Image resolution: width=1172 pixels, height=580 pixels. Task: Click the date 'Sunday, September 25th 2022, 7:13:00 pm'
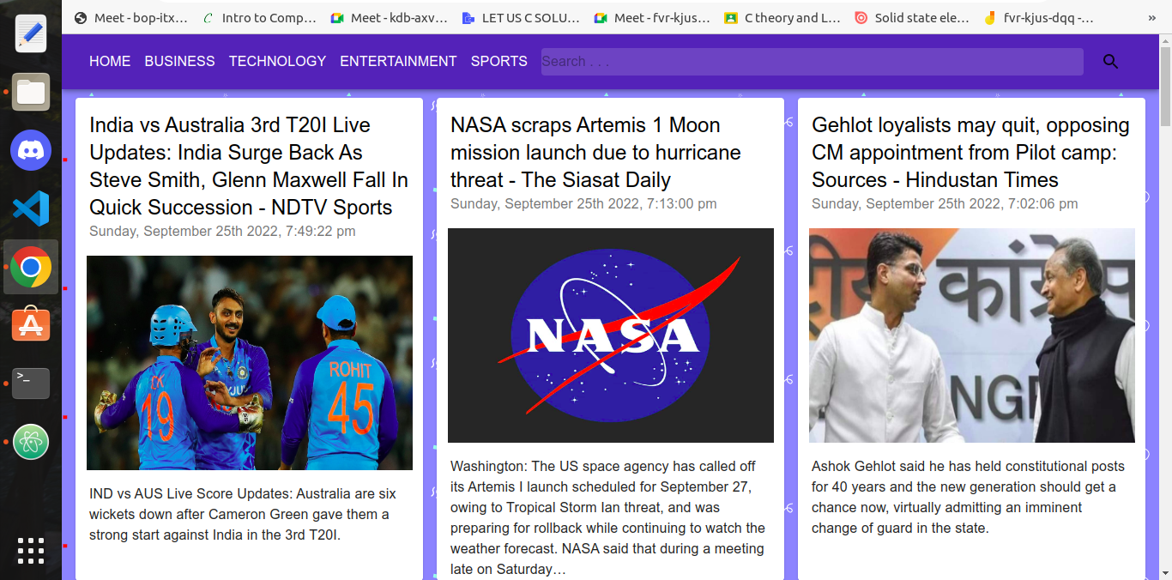pyautogui.click(x=583, y=204)
